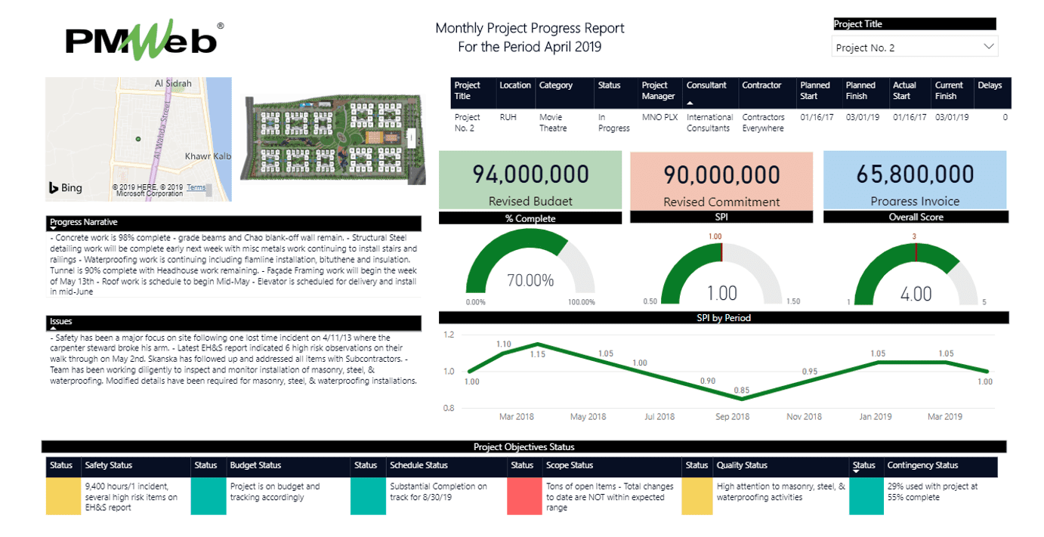
Task: Click the Bing logo on the map
Action: pos(66,188)
